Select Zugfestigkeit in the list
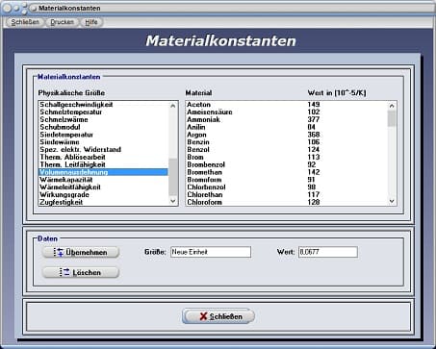 [x=103, y=202]
